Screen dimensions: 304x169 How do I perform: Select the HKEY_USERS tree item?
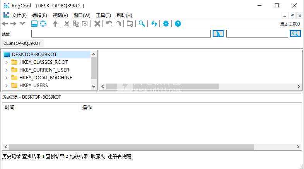coord(34,85)
